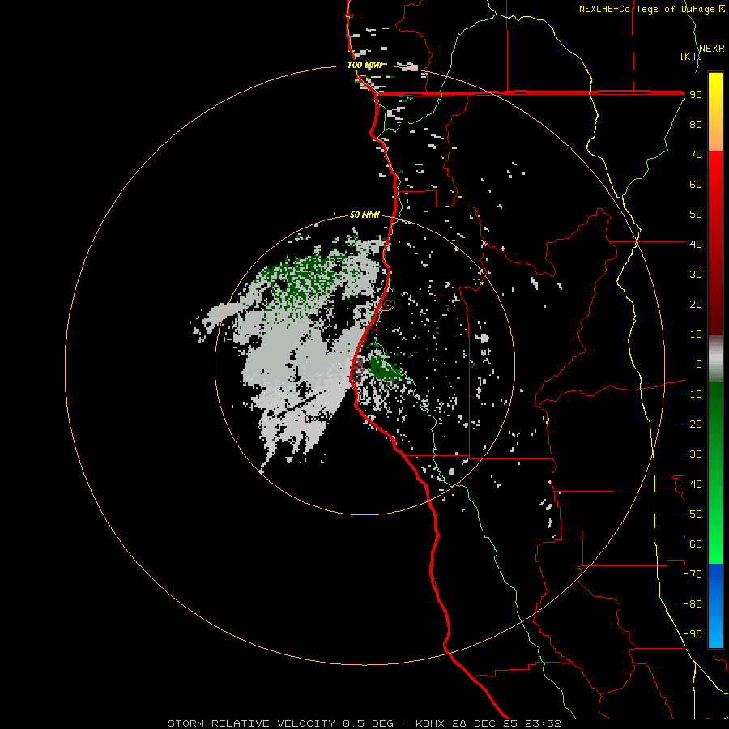
Task: Click the KT units label above color bar
Action: point(691,56)
